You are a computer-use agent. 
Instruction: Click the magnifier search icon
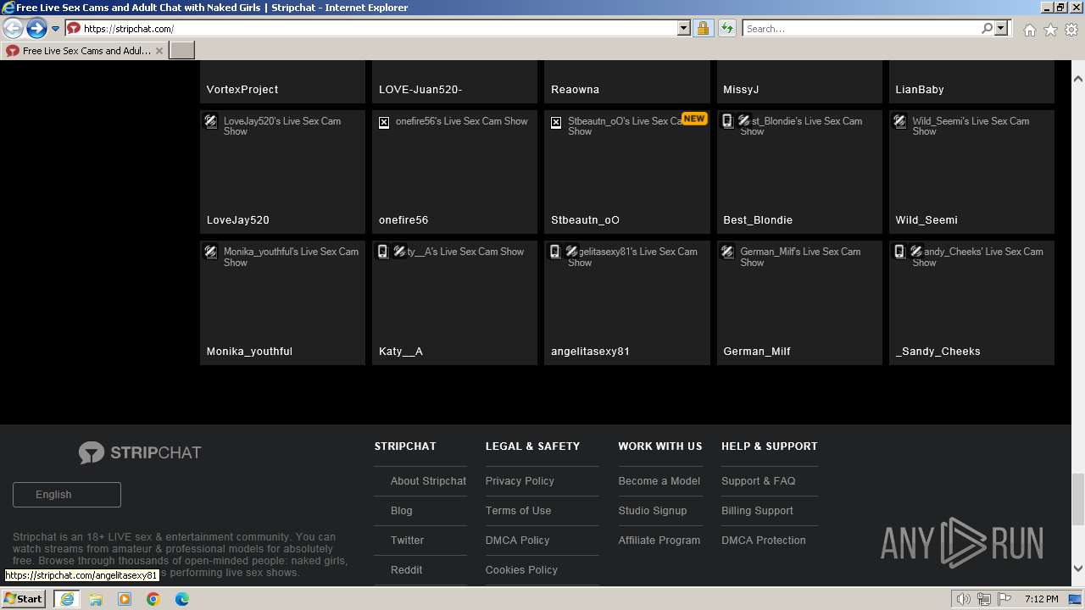tap(987, 28)
